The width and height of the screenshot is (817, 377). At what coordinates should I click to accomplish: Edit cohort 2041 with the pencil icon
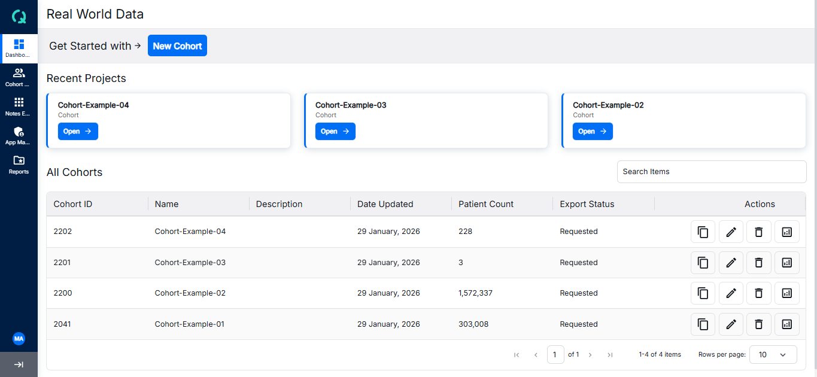pyautogui.click(x=731, y=324)
